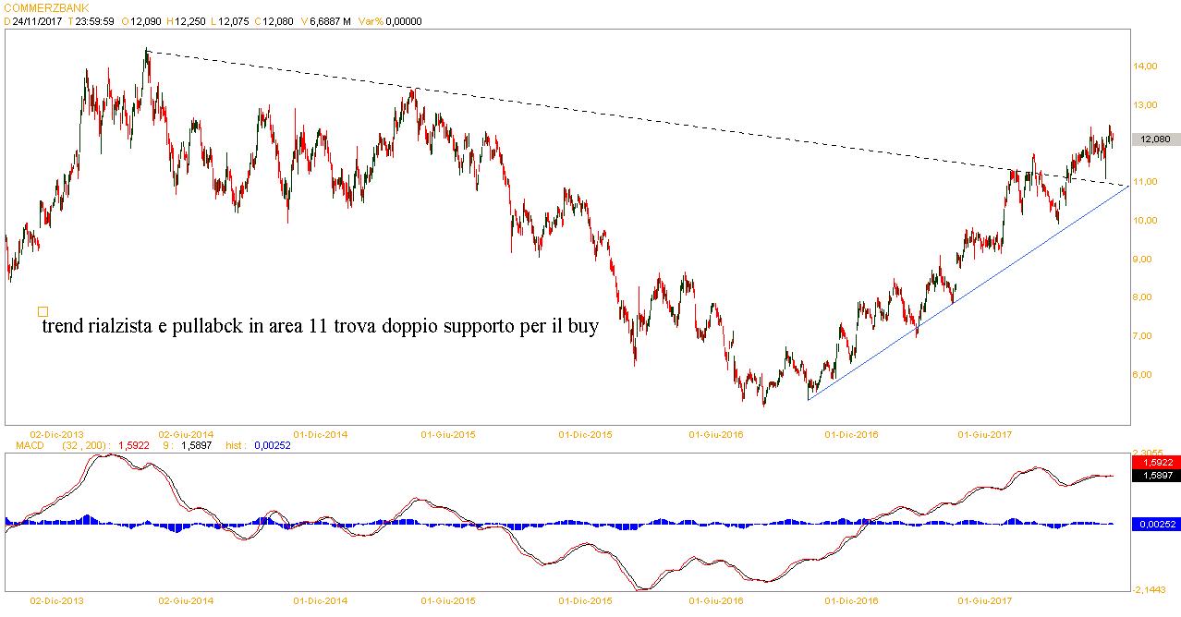Click 01-Giu-2016 on the price chart axis
Image resolution: width=1181 pixels, height=617 pixels.
coord(716,433)
